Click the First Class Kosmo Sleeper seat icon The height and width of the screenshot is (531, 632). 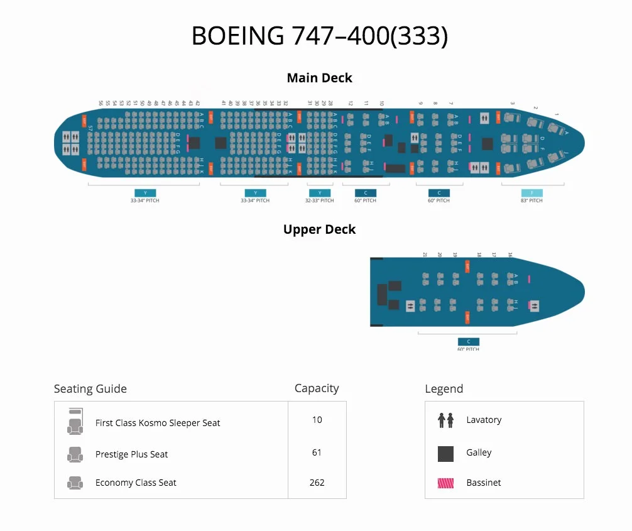click(x=75, y=421)
